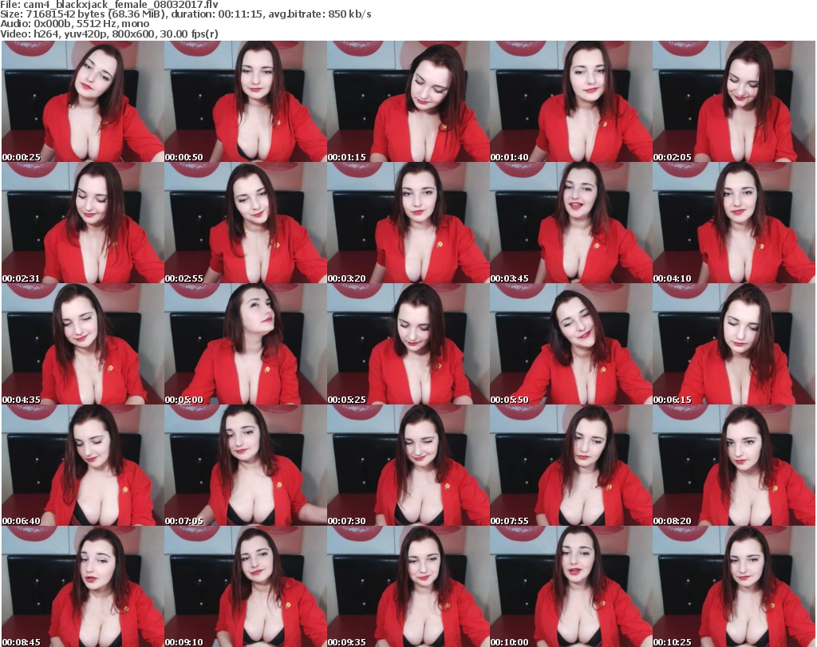Click the frame timestamped 00:07:05
Viewport: 817px width, 647px height.
tap(246, 466)
